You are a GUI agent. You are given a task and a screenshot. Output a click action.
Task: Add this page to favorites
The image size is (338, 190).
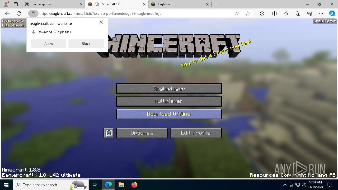pyautogui.click(x=248, y=13)
